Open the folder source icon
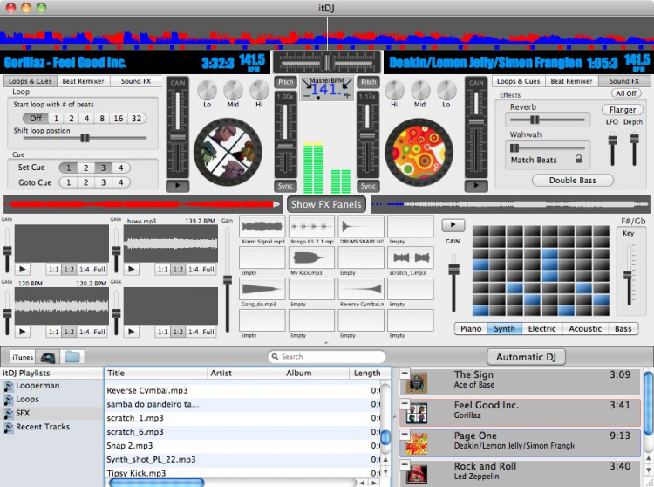 [72, 357]
